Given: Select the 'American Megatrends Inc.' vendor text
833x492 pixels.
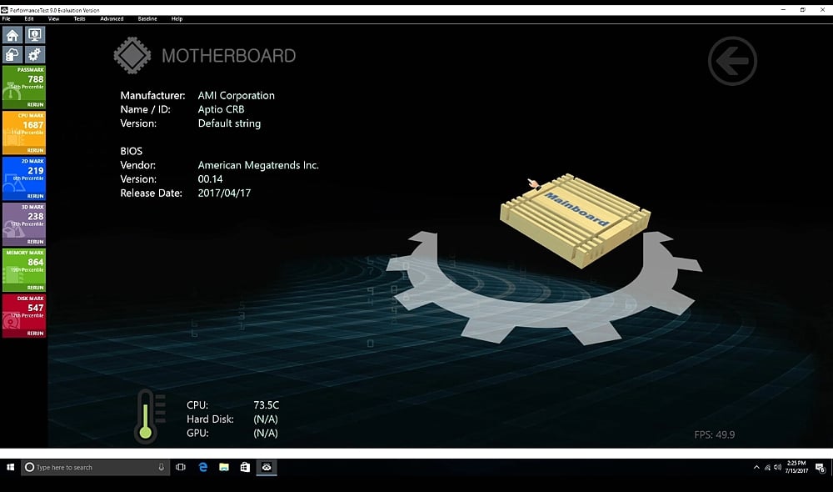Looking at the screenshot, I should click(x=258, y=165).
